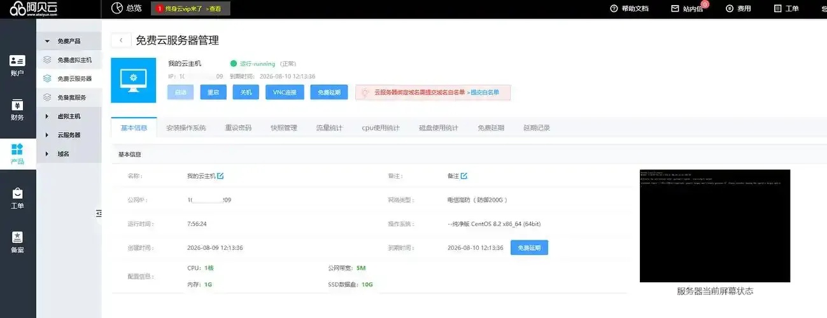This screenshot has width=827, height=318.
Task: Click the 重启 restart button
Action: 213,92
